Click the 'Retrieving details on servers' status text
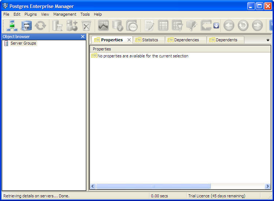Image resolution: width=274 pixels, height=201 pixels. coord(36,196)
